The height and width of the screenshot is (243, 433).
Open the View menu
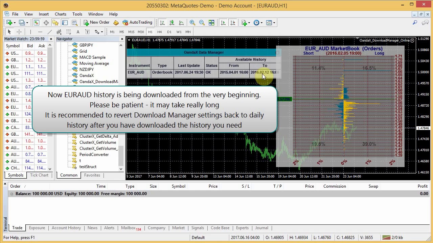click(x=28, y=14)
